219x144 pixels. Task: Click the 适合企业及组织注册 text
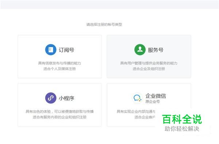point(149,69)
